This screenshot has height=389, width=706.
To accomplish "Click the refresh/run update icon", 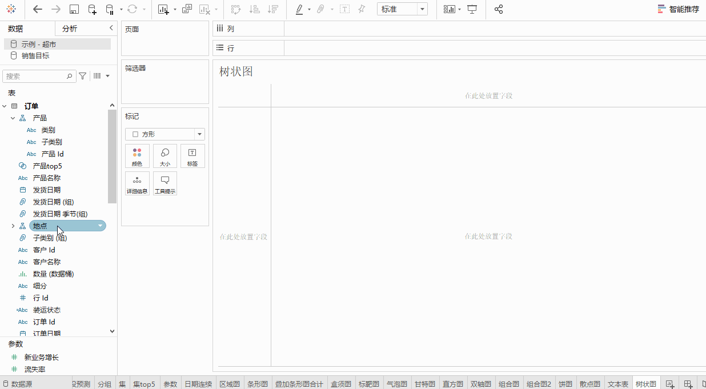I will coord(133,9).
